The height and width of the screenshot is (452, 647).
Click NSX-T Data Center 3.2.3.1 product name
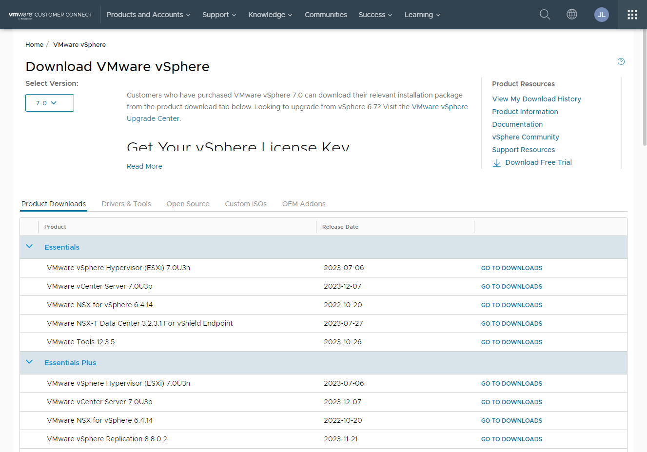pos(140,323)
